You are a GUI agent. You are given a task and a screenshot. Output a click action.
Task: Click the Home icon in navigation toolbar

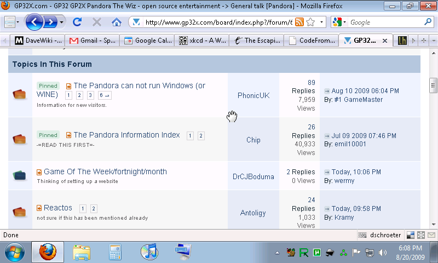pyautogui.click(x=116, y=22)
